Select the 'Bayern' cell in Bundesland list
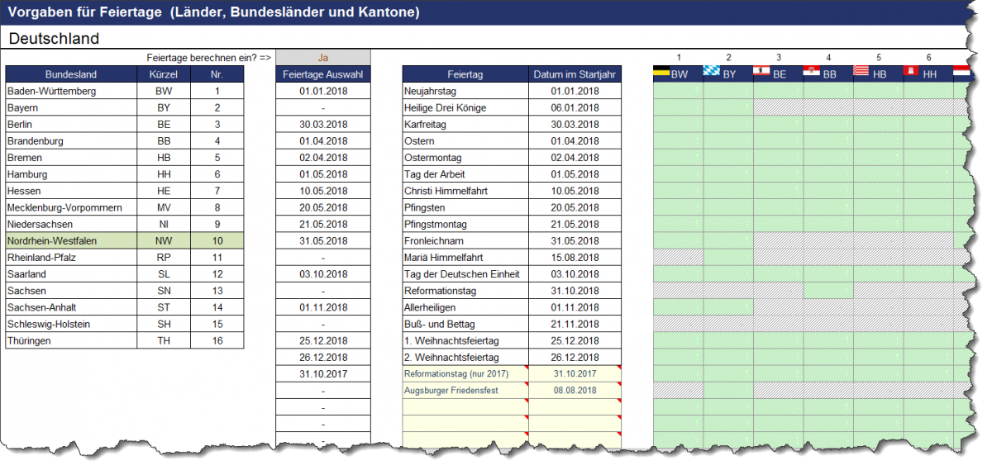This screenshot has width=992, height=470. click(71, 108)
